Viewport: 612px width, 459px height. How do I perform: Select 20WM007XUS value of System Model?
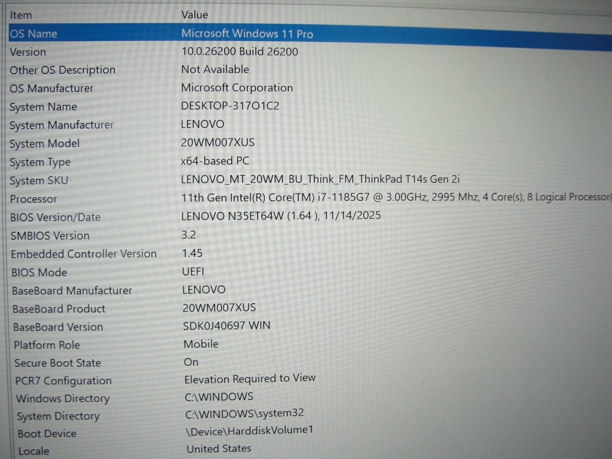218,142
